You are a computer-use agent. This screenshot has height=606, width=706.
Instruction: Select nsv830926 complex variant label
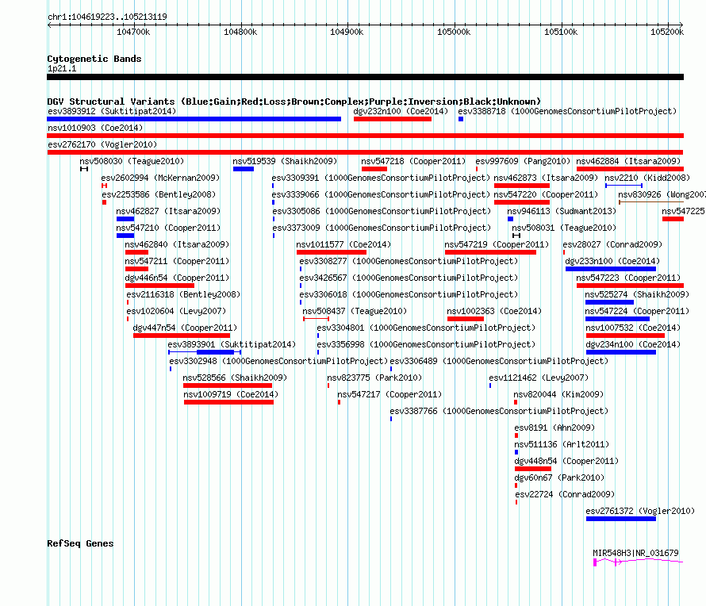pyautogui.click(x=662, y=194)
